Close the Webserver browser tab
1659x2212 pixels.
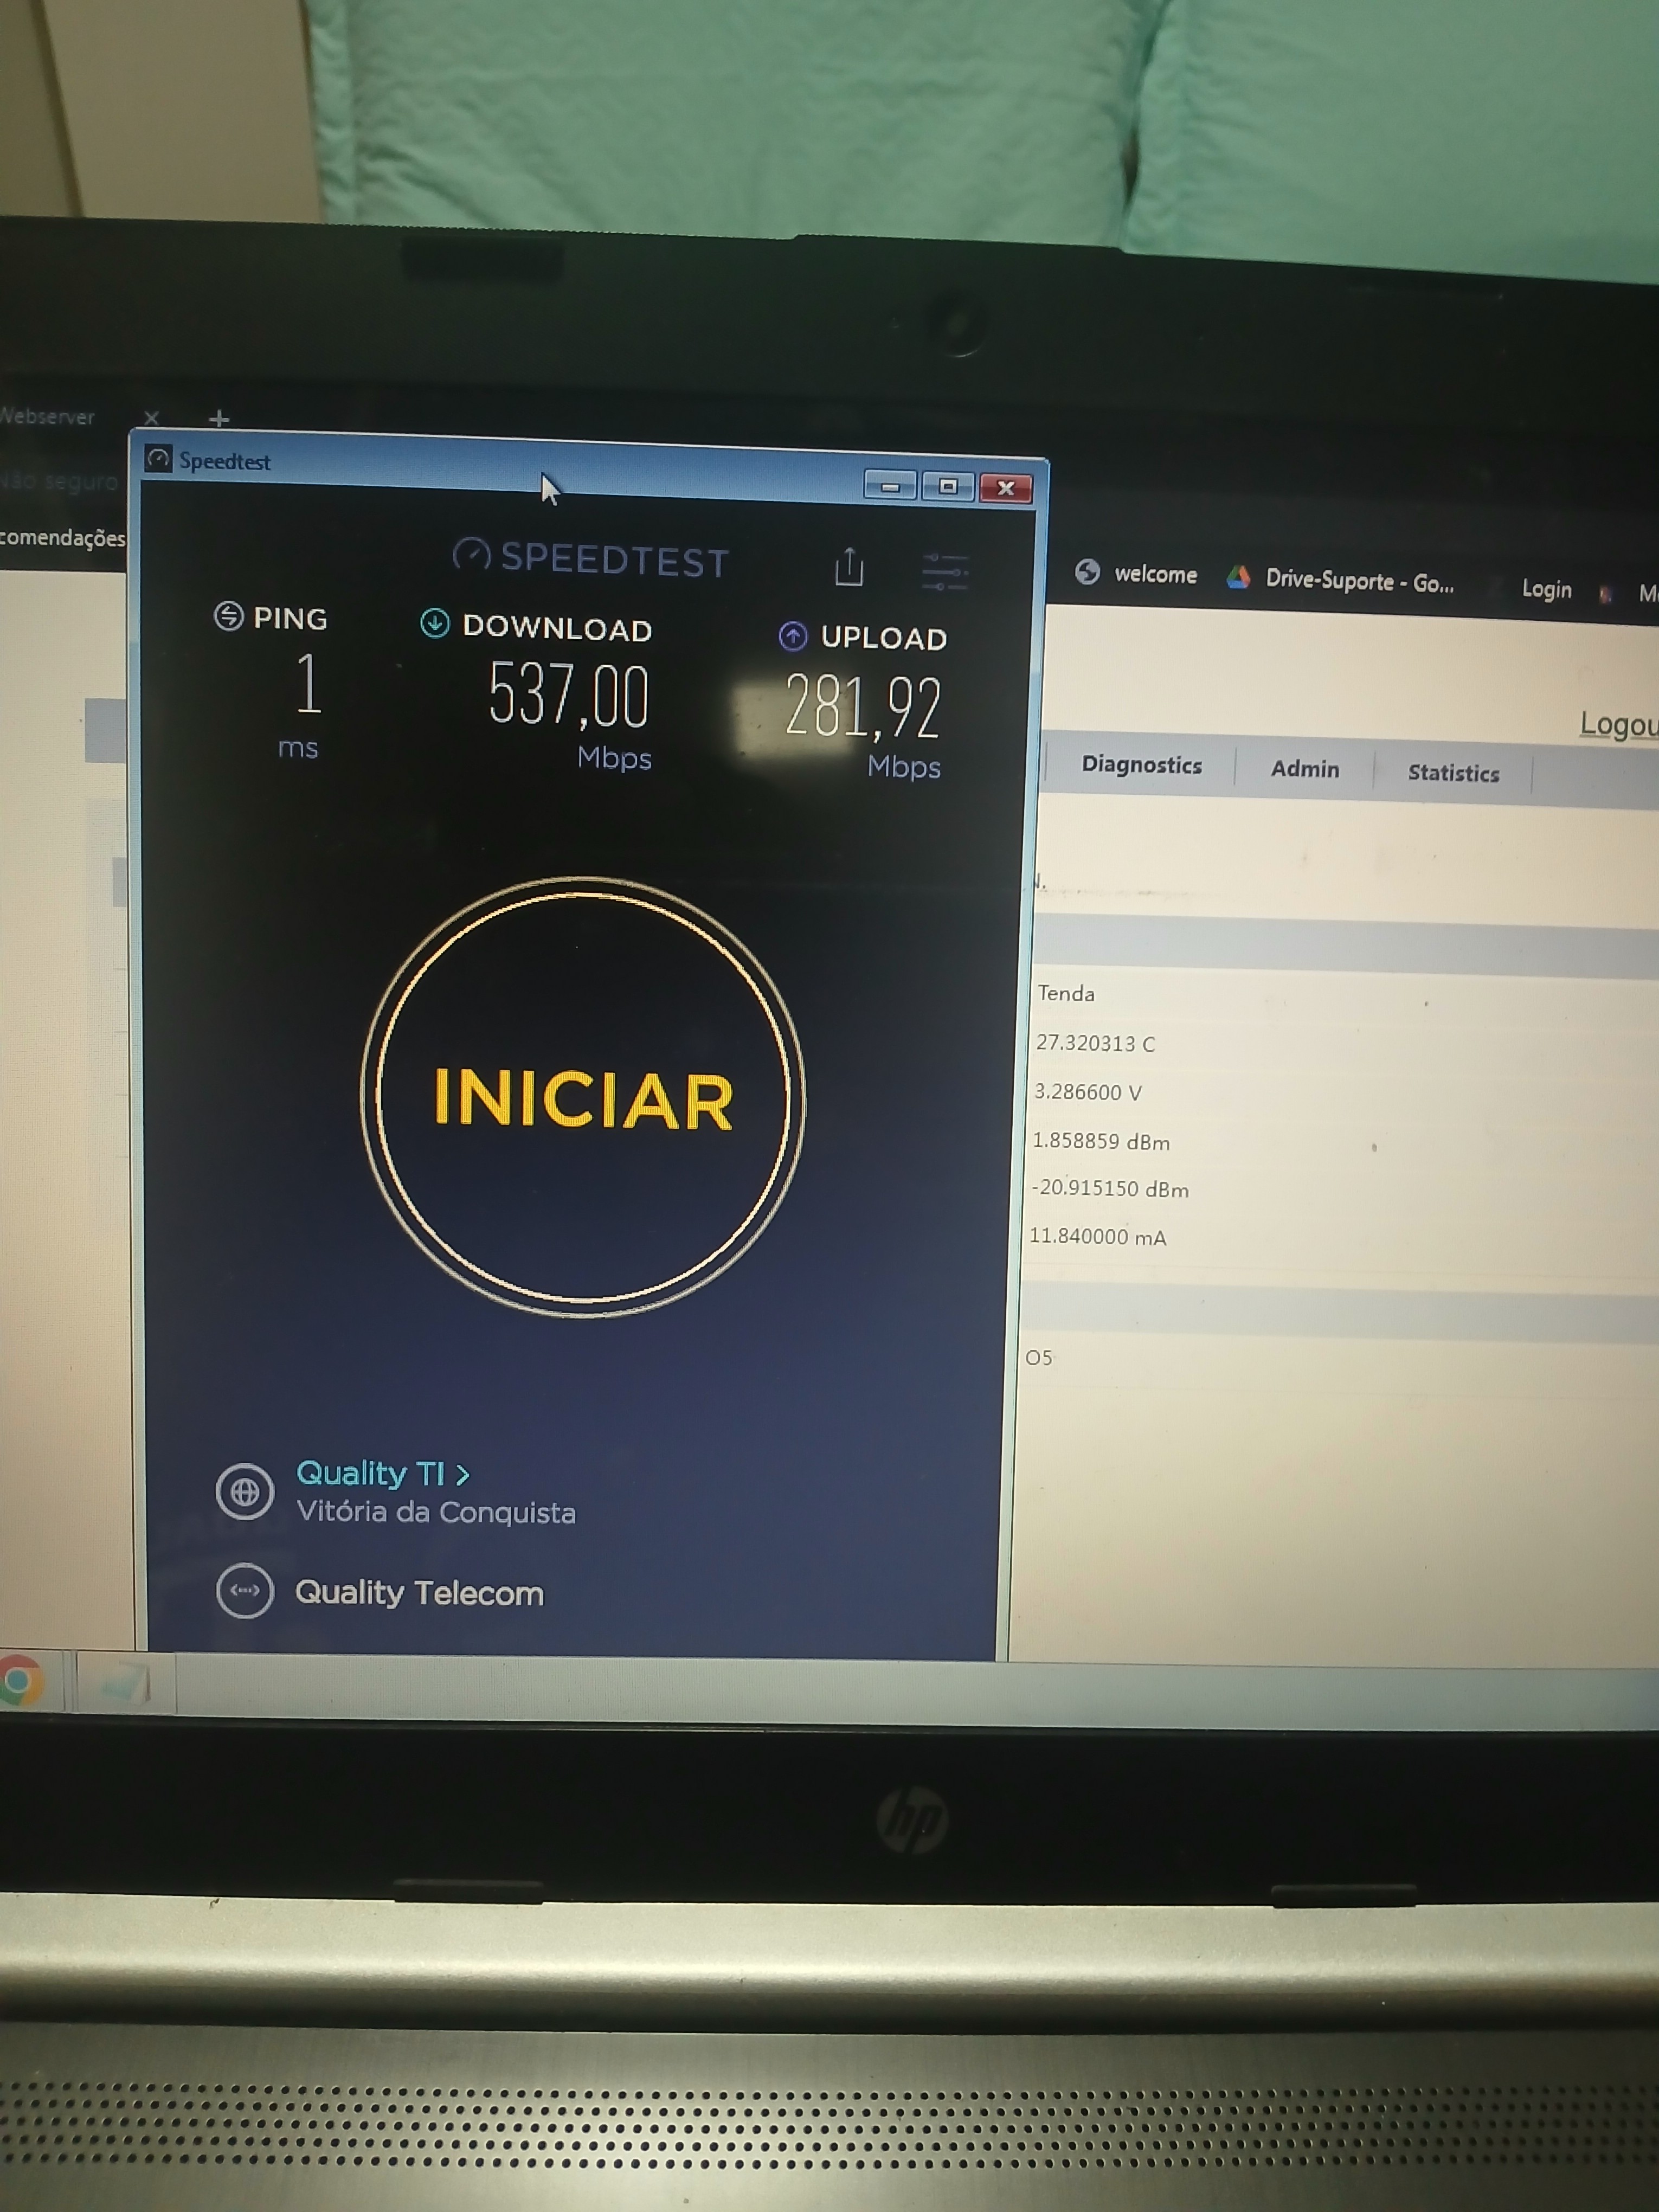click(151, 417)
